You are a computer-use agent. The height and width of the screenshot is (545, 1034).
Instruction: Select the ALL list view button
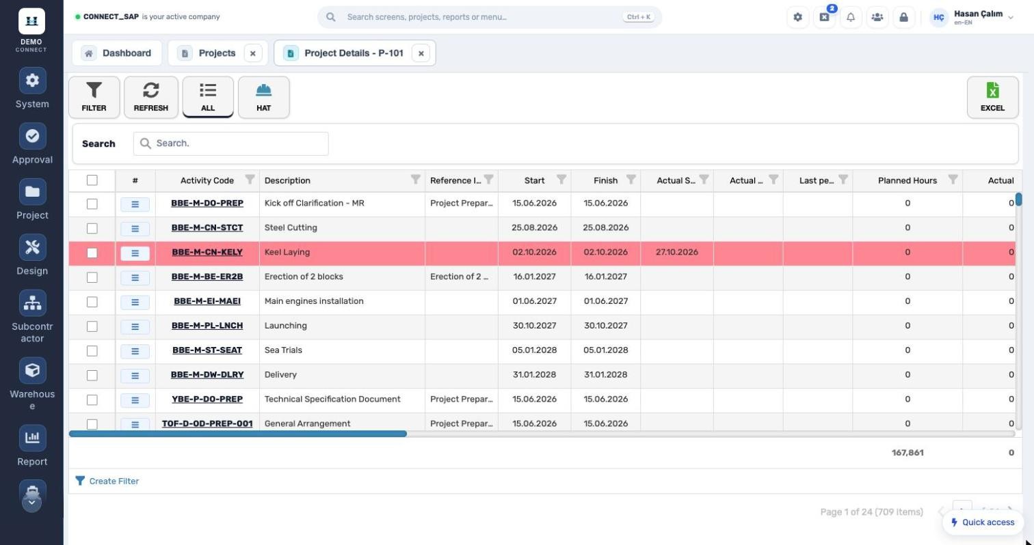(208, 97)
